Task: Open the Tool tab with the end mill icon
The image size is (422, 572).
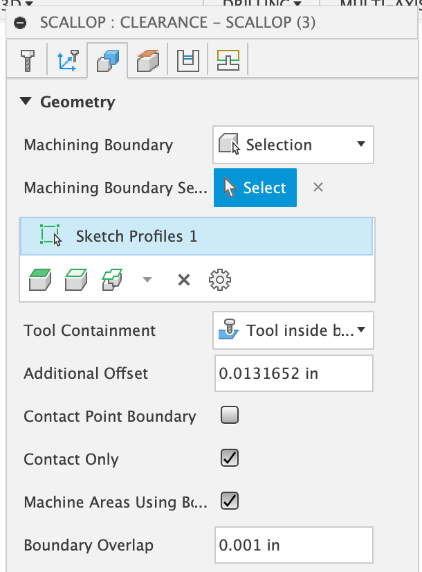Action: (x=28, y=61)
